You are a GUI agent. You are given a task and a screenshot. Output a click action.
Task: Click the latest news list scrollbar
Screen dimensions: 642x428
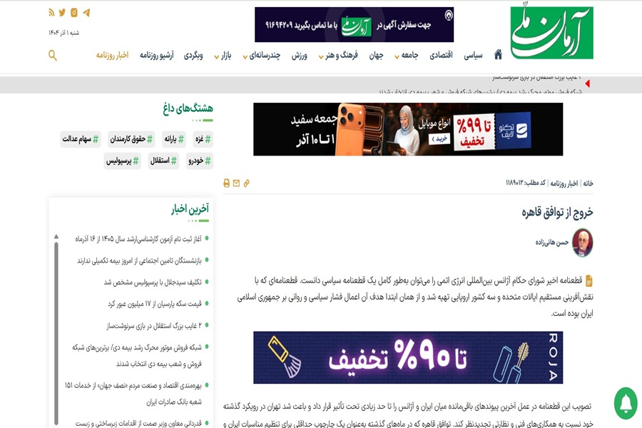click(56, 321)
